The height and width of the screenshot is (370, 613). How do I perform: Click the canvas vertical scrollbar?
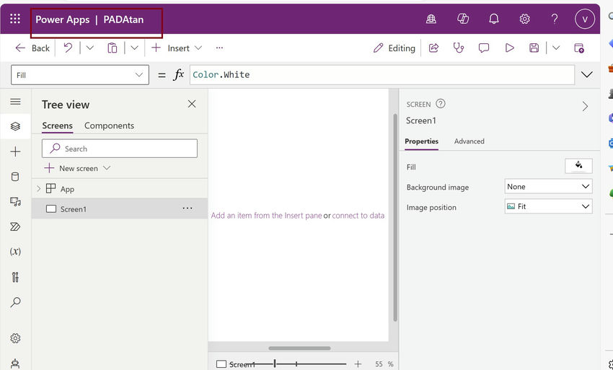[395, 218]
